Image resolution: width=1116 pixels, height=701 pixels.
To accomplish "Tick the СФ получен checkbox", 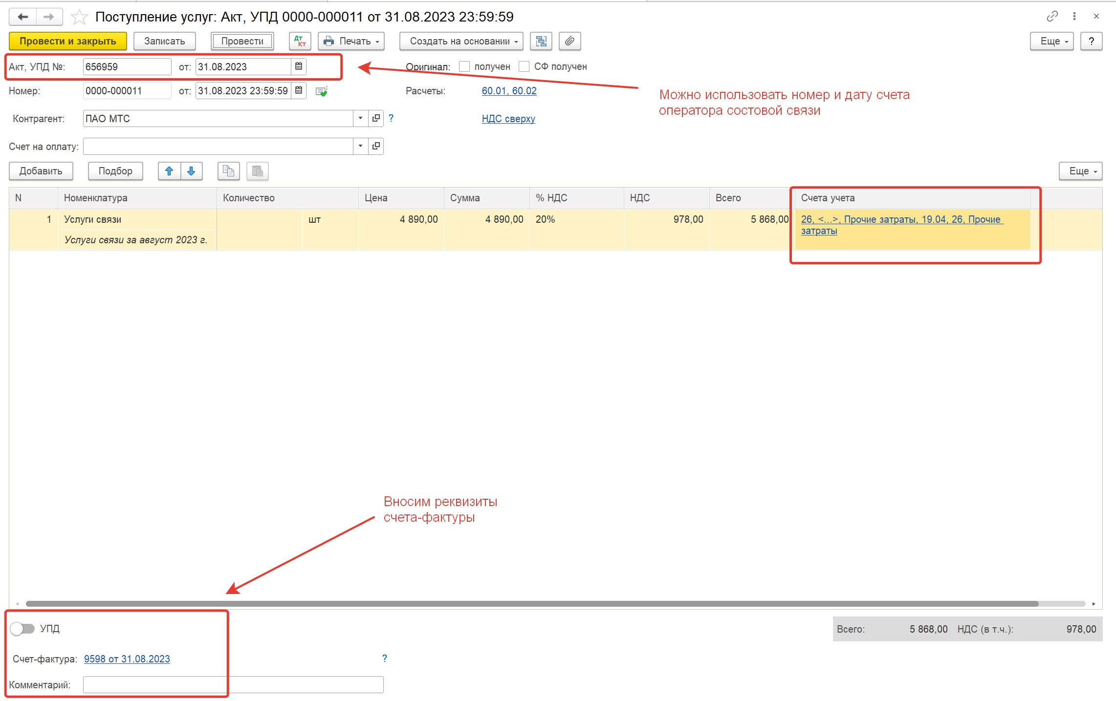I will click(x=524, y=66).
